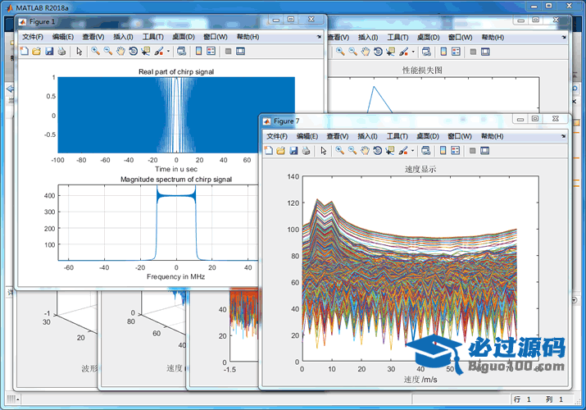Toggle Insert Colorbar in Figure 7 toolbar

click(443, 151)
